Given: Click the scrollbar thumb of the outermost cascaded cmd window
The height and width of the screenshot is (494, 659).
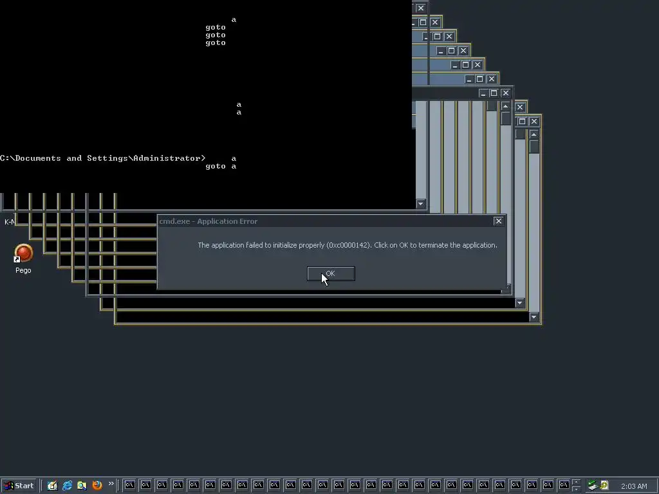Looking at the screenshot, I should [534, 147].
